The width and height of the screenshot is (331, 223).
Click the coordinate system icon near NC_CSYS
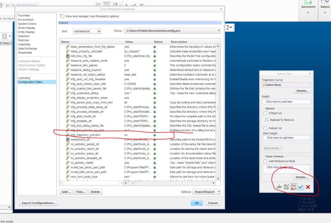click(7, 5)
